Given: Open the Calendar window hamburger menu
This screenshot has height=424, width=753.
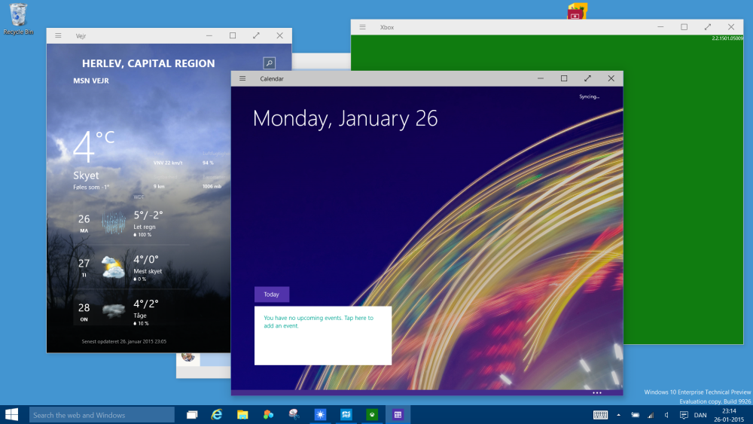Looking at the screenshot, I should click(242, 78).
